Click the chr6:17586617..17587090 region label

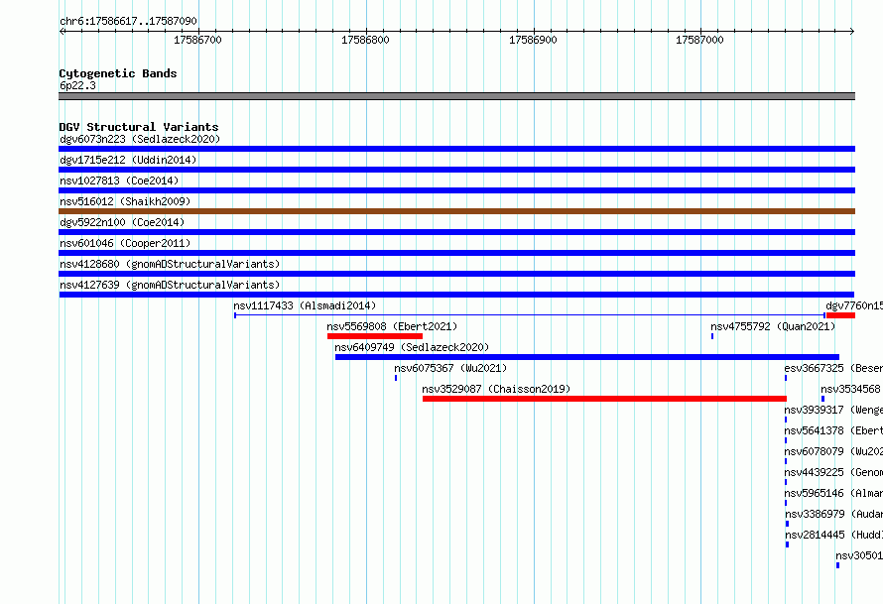coord(128,21)
